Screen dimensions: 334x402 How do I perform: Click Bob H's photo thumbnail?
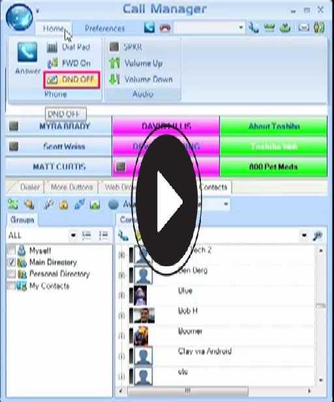tap(144, 316)
